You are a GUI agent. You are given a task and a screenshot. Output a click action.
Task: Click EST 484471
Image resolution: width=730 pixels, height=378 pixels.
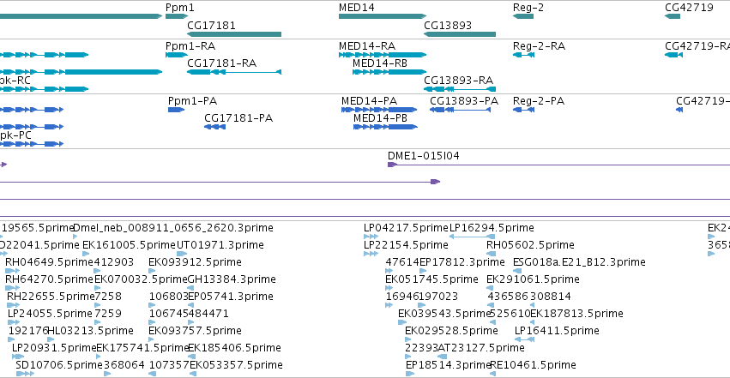pyautogui.click(x=208, y=314)
